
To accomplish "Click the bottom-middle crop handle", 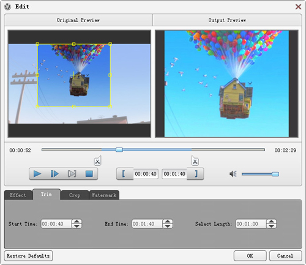I will (74, 106).
